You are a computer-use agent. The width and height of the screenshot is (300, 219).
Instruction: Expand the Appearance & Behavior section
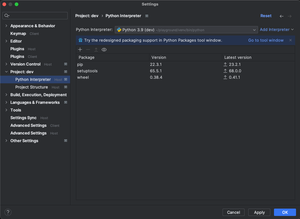(x=6, y=26)
